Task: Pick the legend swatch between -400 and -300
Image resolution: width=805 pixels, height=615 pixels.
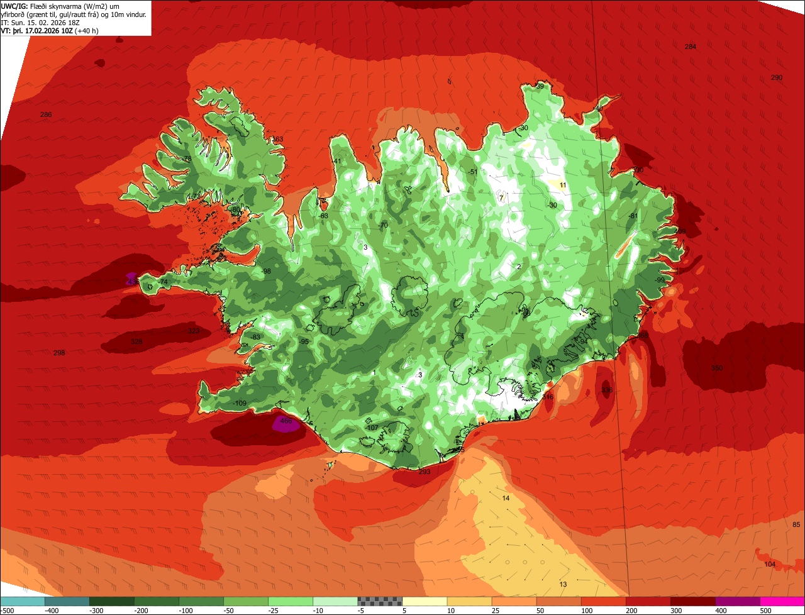Action: point(67,601)
